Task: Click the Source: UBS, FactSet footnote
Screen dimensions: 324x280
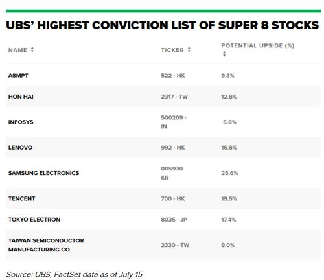Action: click(x=75, y=274)
